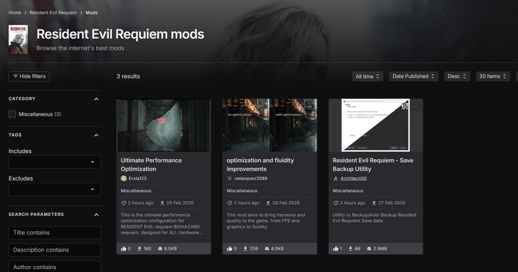Click the Author contains input field
Screen dimensions: 518x272
point(55,267)
